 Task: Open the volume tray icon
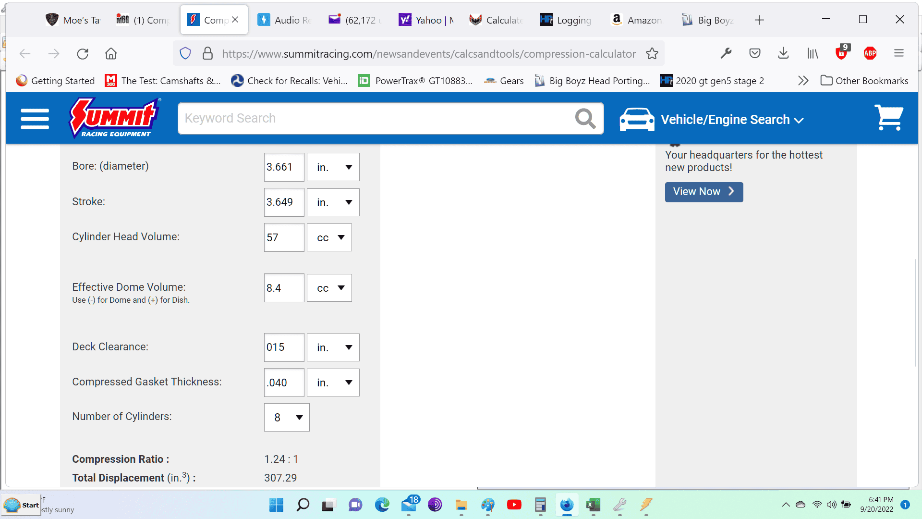pos(831,505)
